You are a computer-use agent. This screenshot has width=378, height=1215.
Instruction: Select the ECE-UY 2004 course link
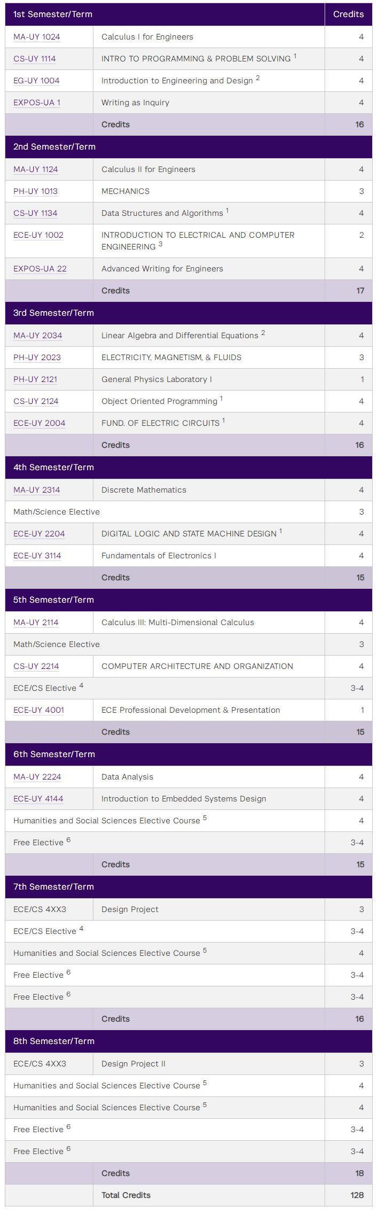click(x=40, y=423)
